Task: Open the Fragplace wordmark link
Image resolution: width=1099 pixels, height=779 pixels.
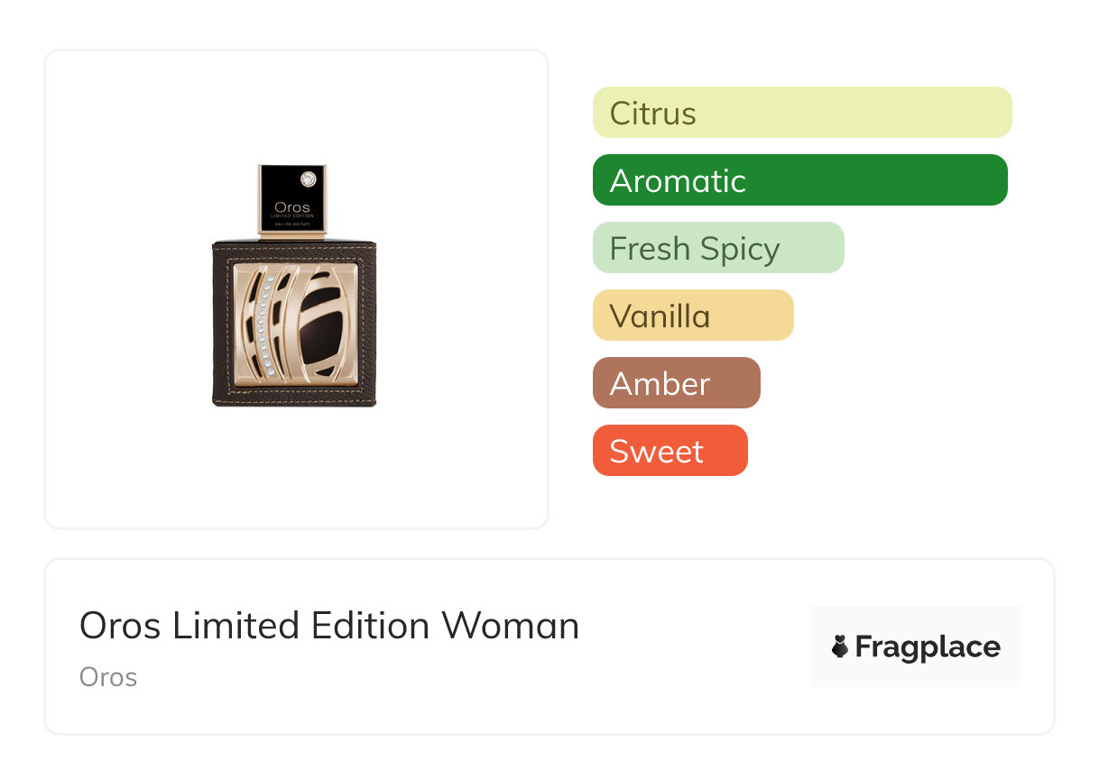Action: (928, 647)
